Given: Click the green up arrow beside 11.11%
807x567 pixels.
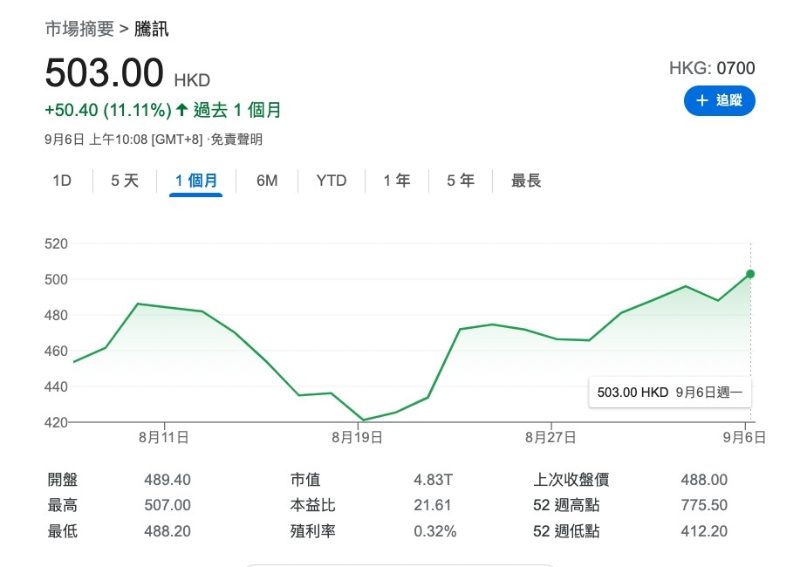Looking at the screenshot, I should point(181,111).
